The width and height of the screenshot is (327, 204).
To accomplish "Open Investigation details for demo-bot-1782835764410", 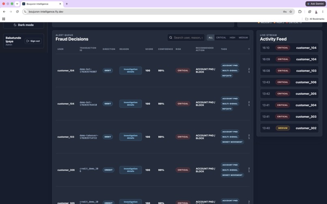I will 131,104.
